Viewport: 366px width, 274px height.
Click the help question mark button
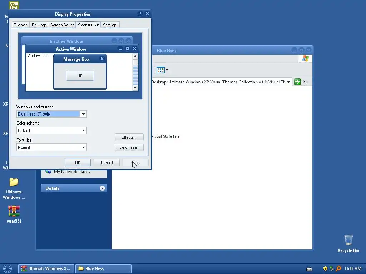(x=140, y=14)
